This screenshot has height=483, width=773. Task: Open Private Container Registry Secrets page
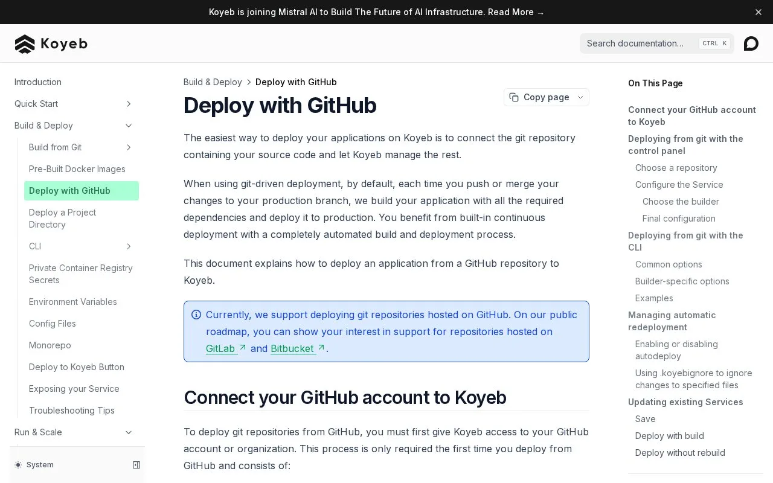click(81, 274)
